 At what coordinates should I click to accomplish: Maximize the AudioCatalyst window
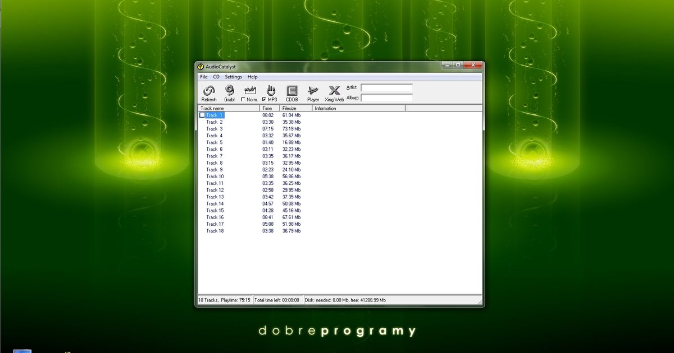[x=457, y=66]
